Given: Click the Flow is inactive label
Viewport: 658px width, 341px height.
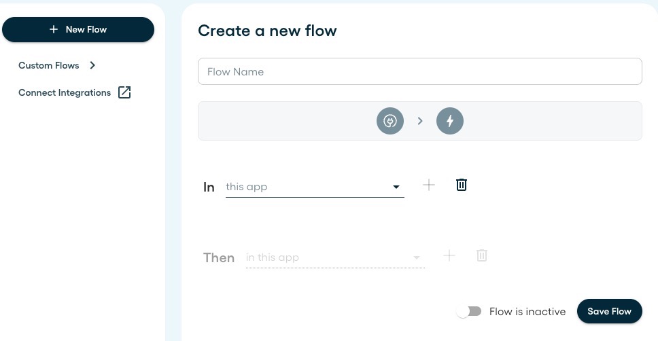Looking at the screenshot, I should [x=527, y=312].
